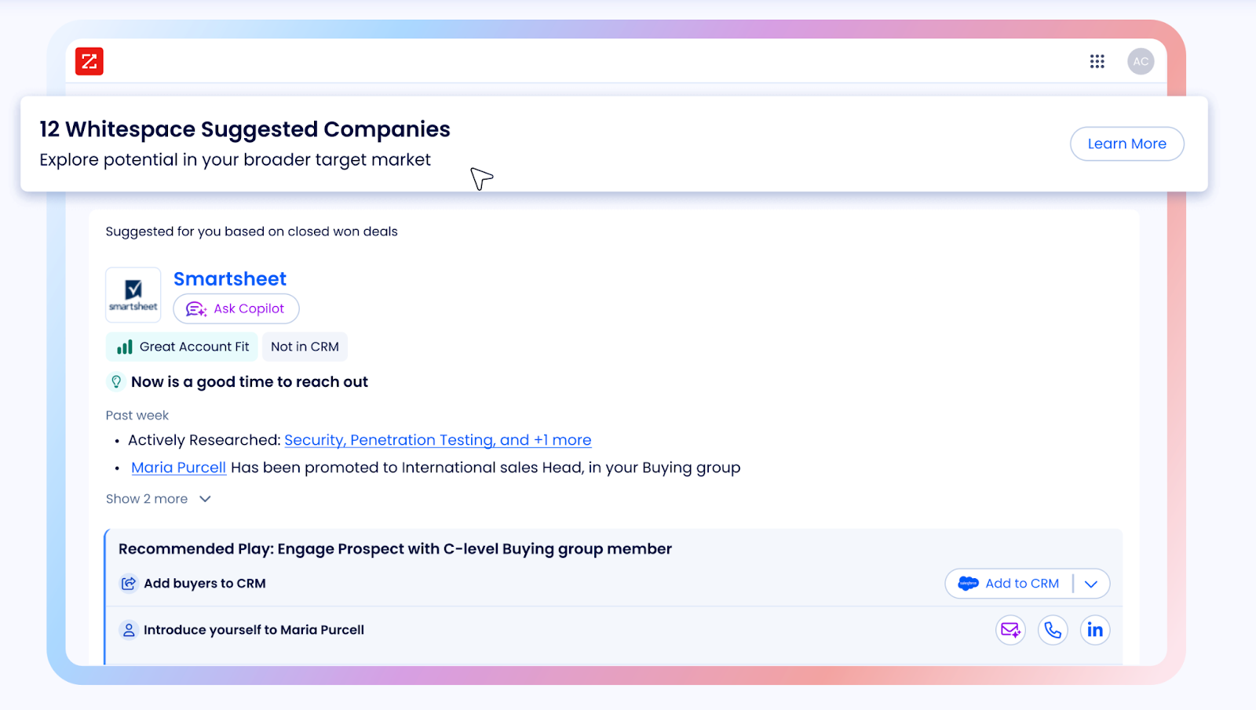
Task: Click the Copilot chat sparkle icon
Action: click(196, 309)
